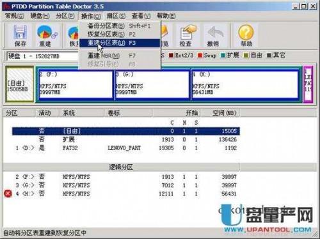
Task: Select the D: FAT32 LENOVO_PART row
Action: tap(126, 148)
